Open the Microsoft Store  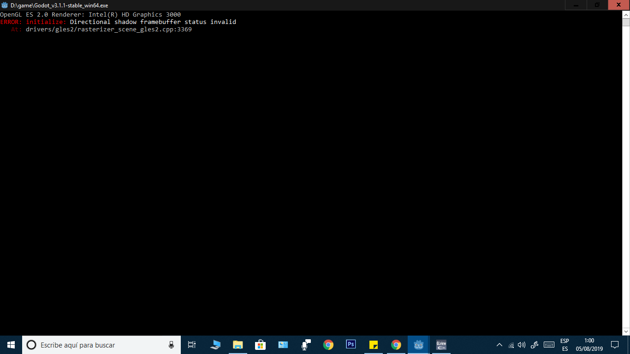(x=260, y=345)
